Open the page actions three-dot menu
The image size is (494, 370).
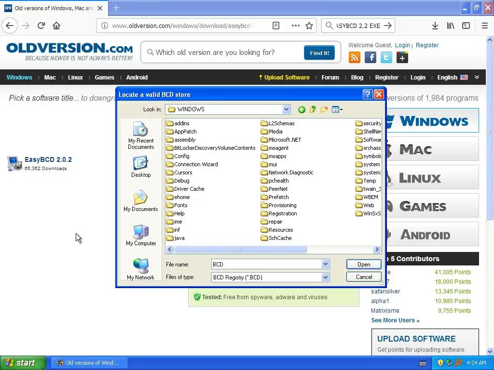pos(296,26)
